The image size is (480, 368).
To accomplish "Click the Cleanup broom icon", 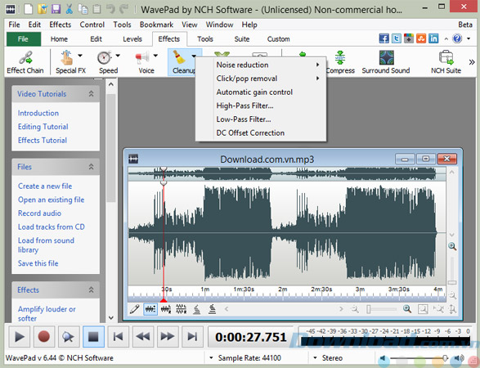I will click(x=179, y=57).
